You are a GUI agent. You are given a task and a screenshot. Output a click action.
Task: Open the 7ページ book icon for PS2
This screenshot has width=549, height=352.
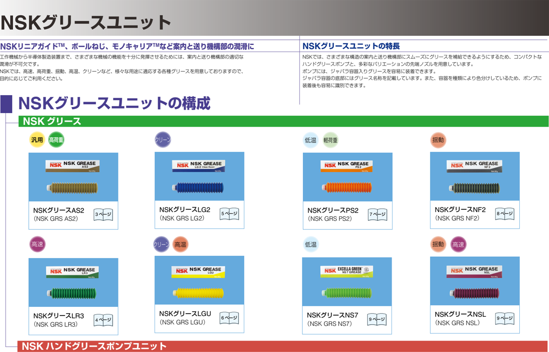click(x=377, y=214)
